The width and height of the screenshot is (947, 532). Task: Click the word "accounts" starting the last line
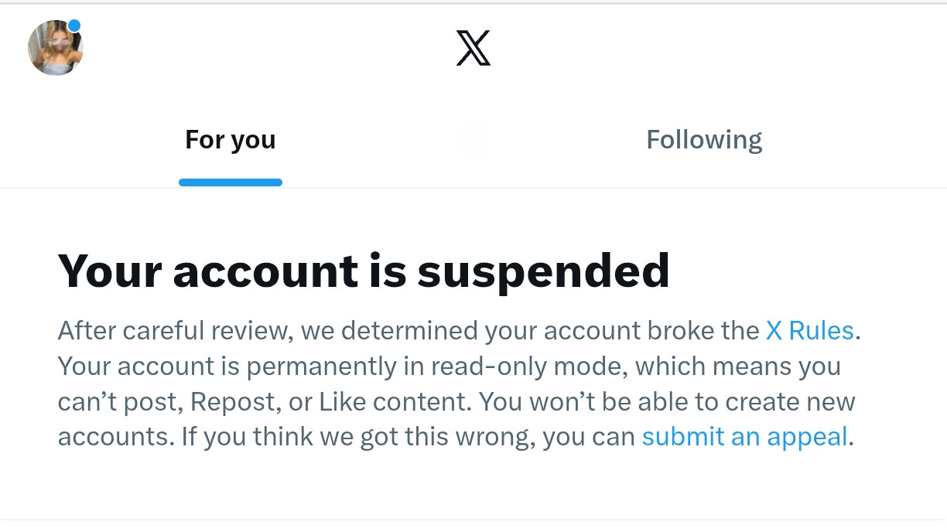[x=114, y=437]
